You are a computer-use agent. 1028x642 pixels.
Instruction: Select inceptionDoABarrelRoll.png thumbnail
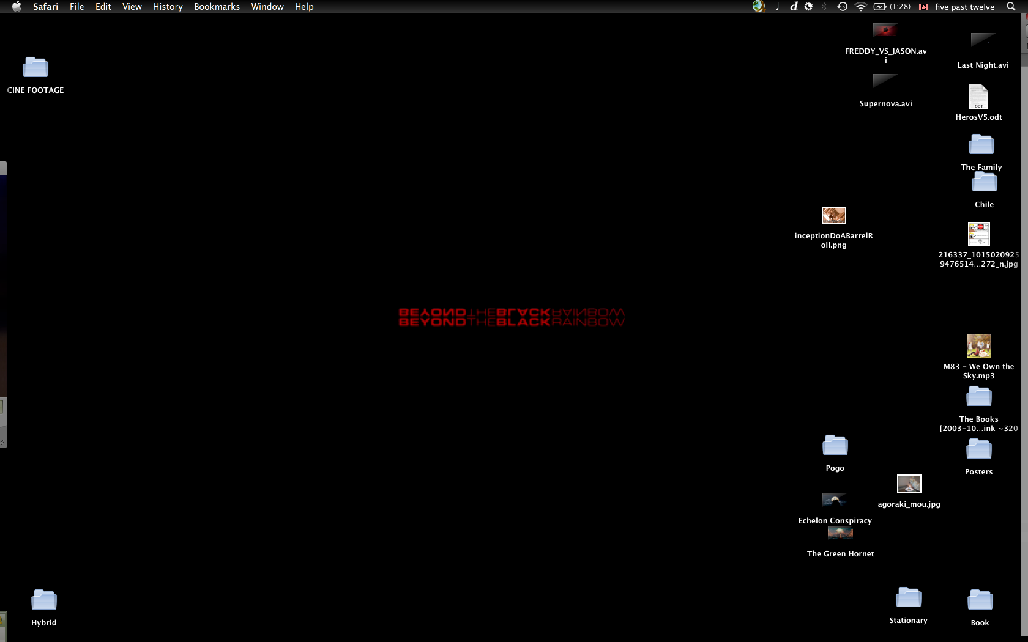(x=834, y=215)
